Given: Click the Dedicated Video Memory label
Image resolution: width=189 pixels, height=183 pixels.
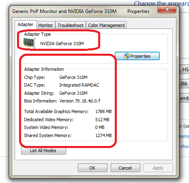Looking at the screenshot, I should (49, 120).
